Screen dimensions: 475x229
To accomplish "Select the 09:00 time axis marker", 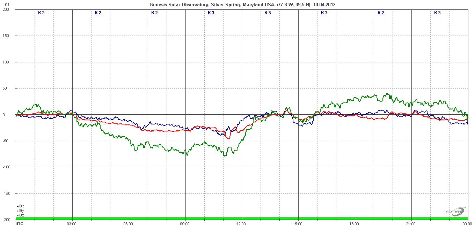I will [x=185, y=223].
